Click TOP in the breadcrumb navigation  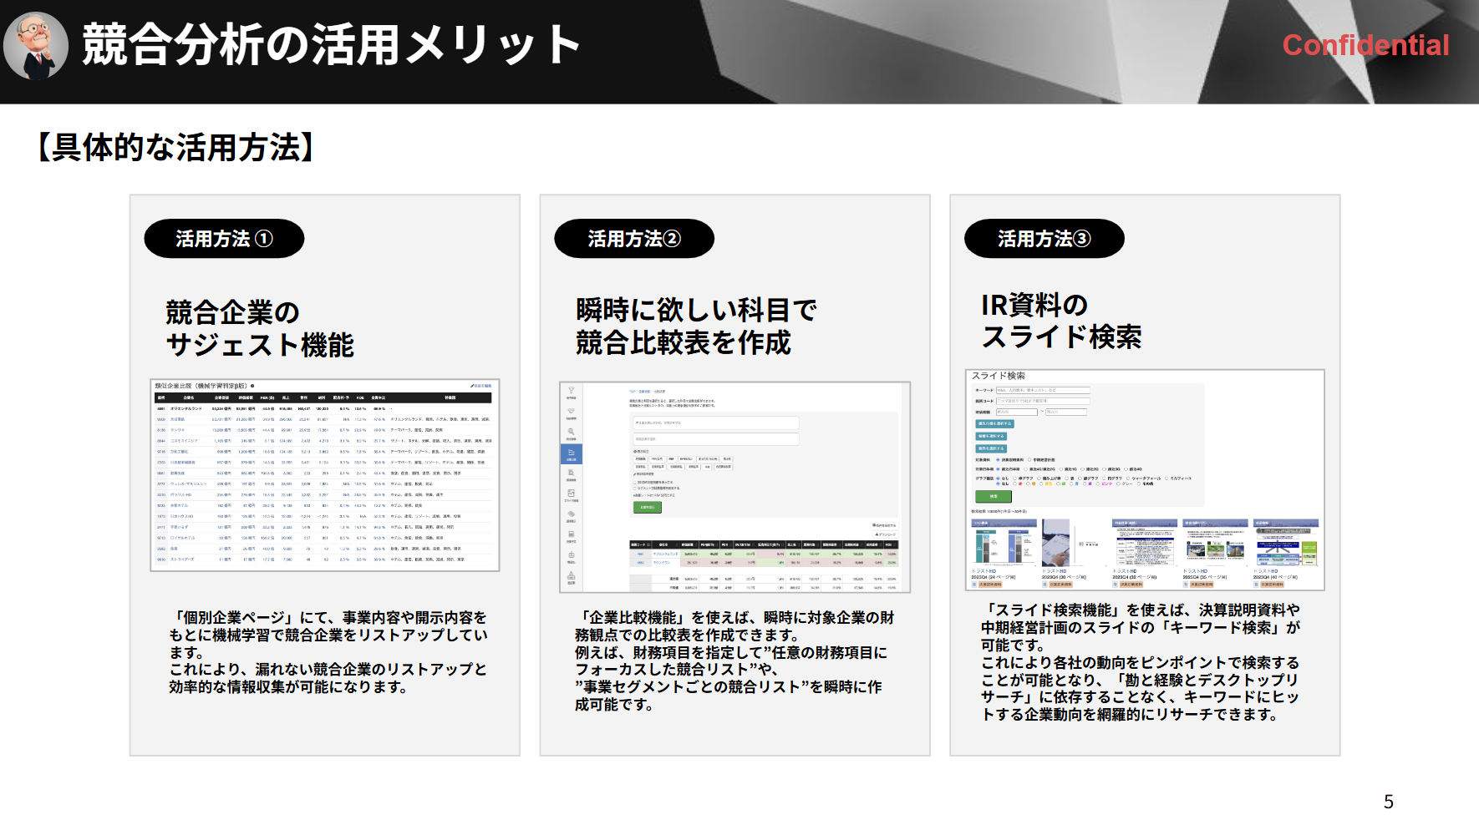(631, 392)
